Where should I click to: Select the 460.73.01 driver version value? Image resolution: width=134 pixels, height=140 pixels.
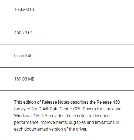click(x=23, y=33)
